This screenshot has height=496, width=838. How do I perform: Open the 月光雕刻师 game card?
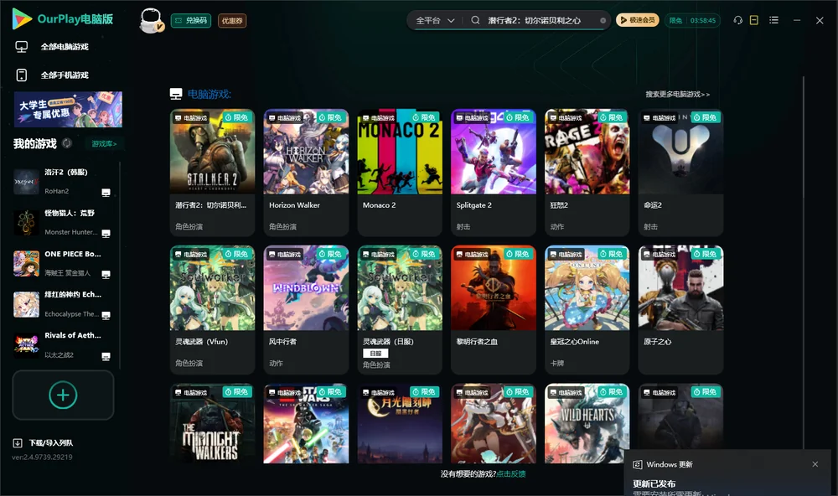click(400, 423)
